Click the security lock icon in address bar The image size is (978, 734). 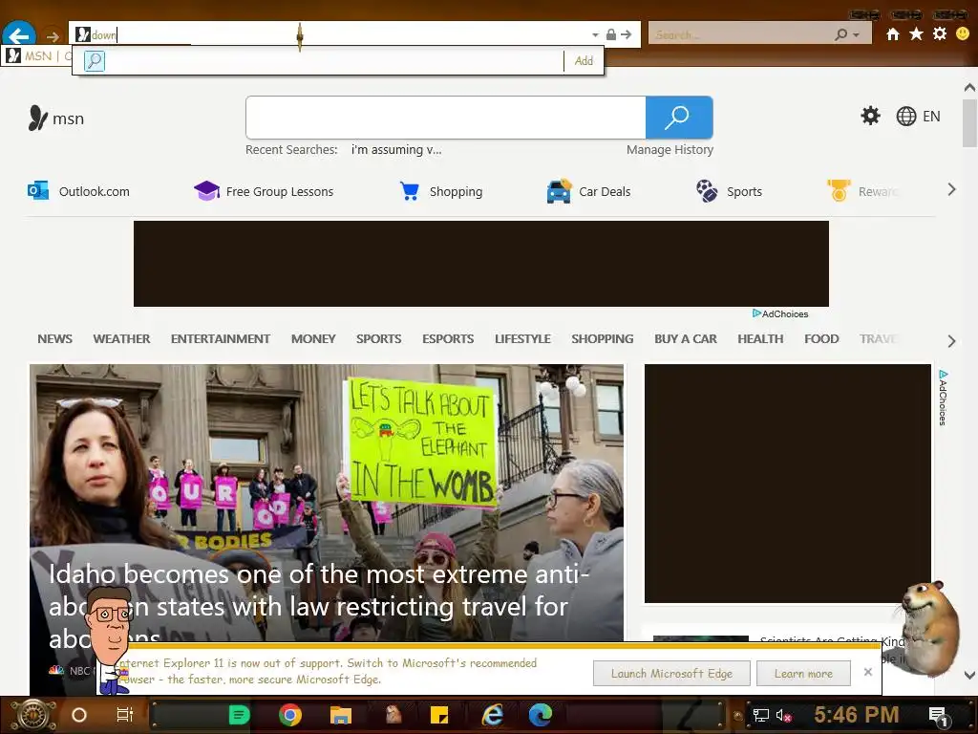coord(611,35)
